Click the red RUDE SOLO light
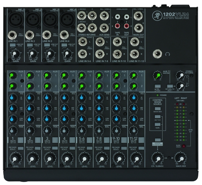The height and width of the screenshot is (185, 202). (x=184, y=146)
